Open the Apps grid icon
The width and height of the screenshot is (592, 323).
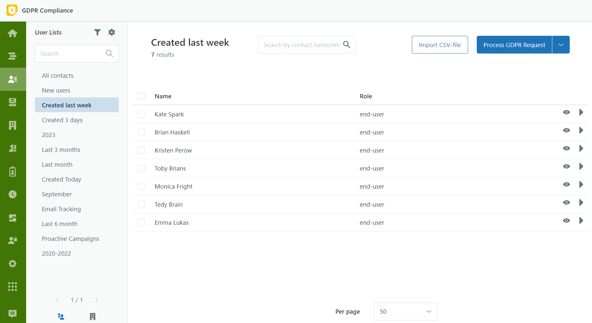click(x=13, y=287)
